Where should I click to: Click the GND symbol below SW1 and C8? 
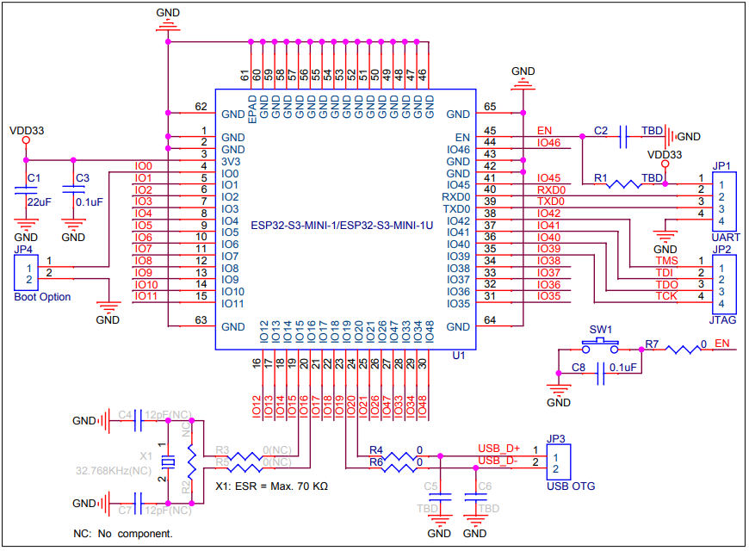(x=559, y=389)
